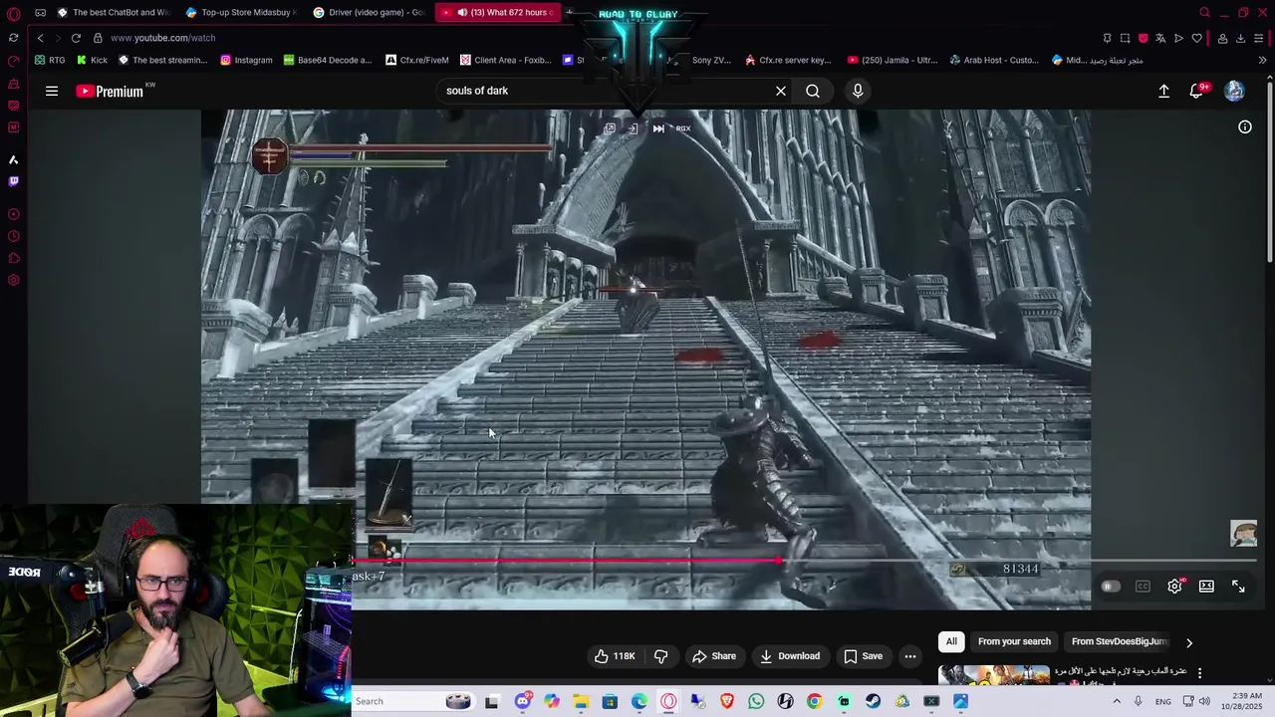Share this video

pyautogui.click(x=714, y=656)
